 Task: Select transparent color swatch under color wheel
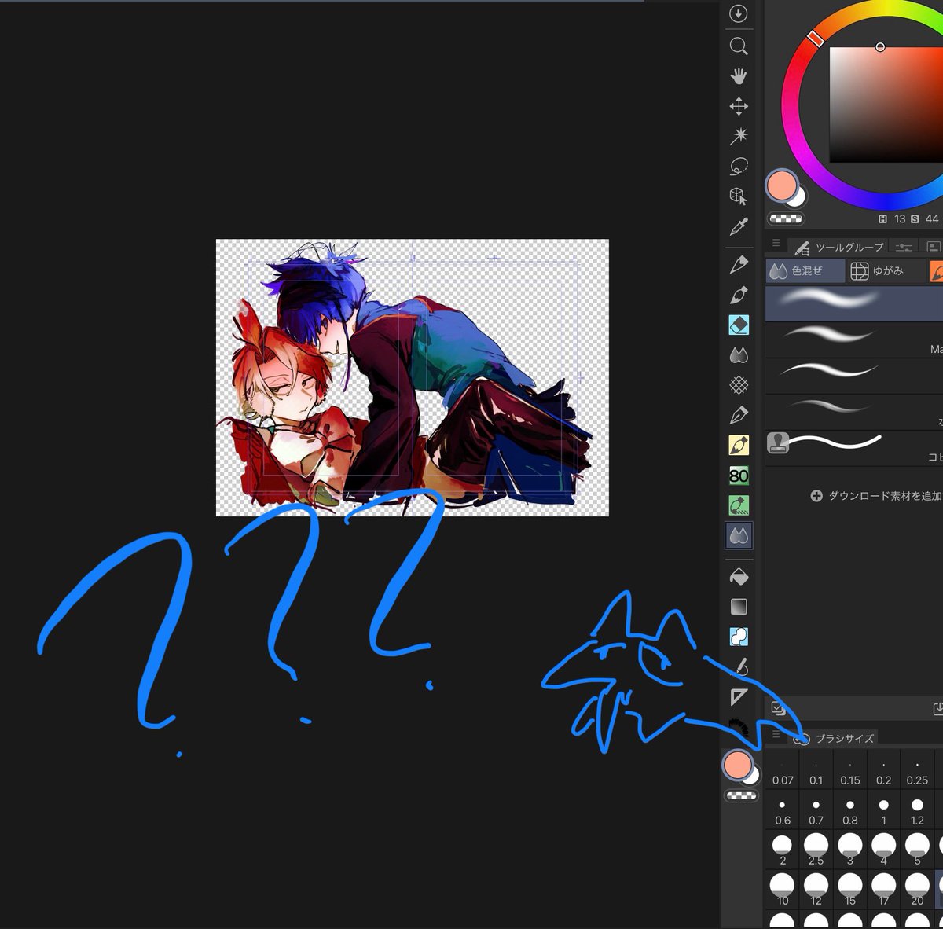pyautogui.click(x=786, y=219)
